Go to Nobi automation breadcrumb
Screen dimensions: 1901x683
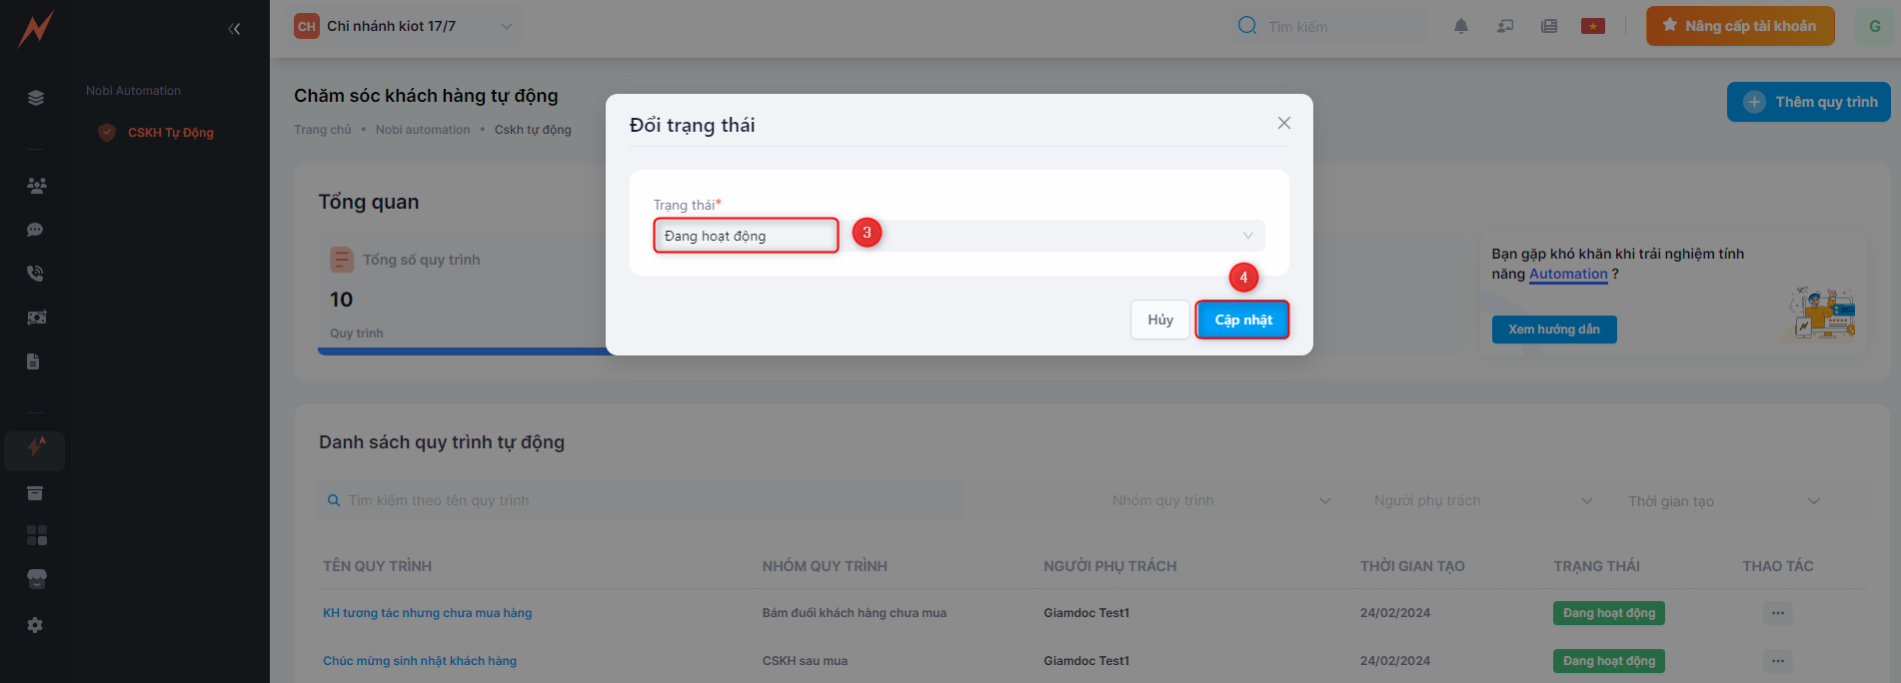pyautogui.click(x=422, y=130)
